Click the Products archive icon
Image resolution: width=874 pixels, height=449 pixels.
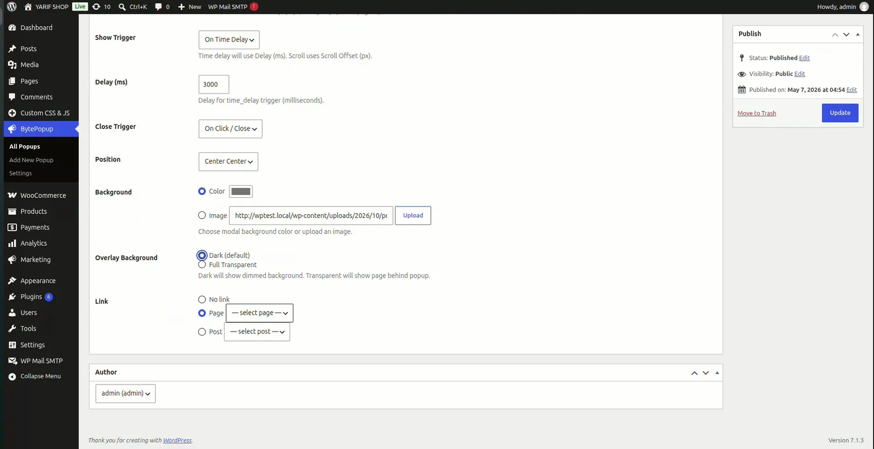[12, 211]
